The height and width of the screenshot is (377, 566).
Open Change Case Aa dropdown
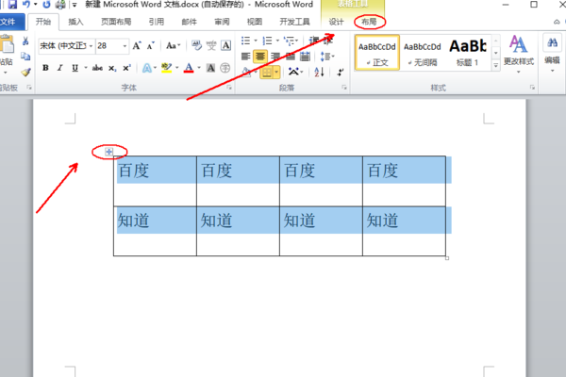174,46
